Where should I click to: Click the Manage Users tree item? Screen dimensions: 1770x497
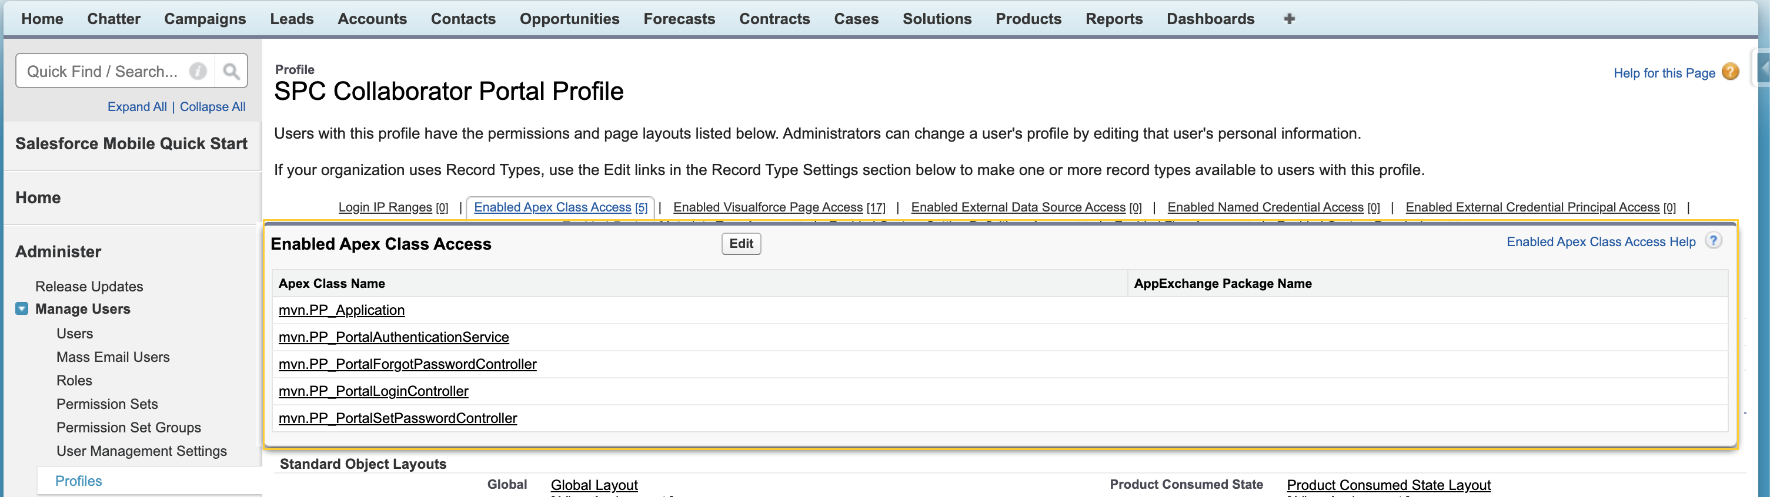82,309
